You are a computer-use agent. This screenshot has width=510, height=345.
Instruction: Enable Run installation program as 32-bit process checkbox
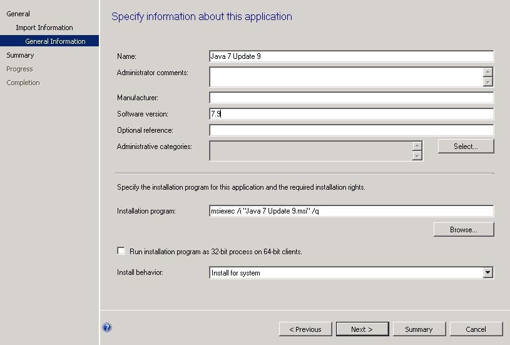(x=121, y=251)
